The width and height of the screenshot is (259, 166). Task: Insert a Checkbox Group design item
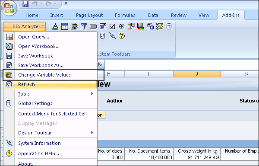(112, 26)
